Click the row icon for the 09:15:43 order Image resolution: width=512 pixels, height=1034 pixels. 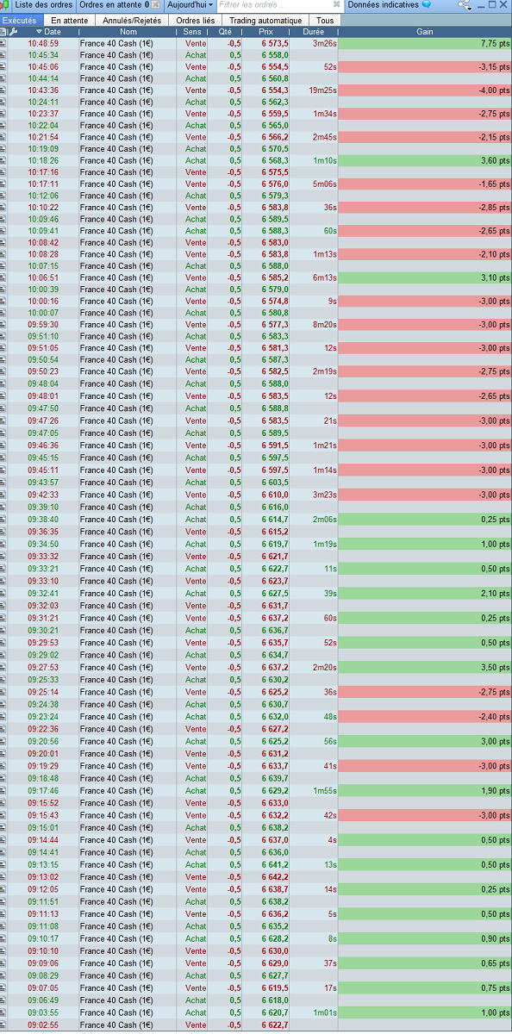pyautogui.click(x=3, y=815)
